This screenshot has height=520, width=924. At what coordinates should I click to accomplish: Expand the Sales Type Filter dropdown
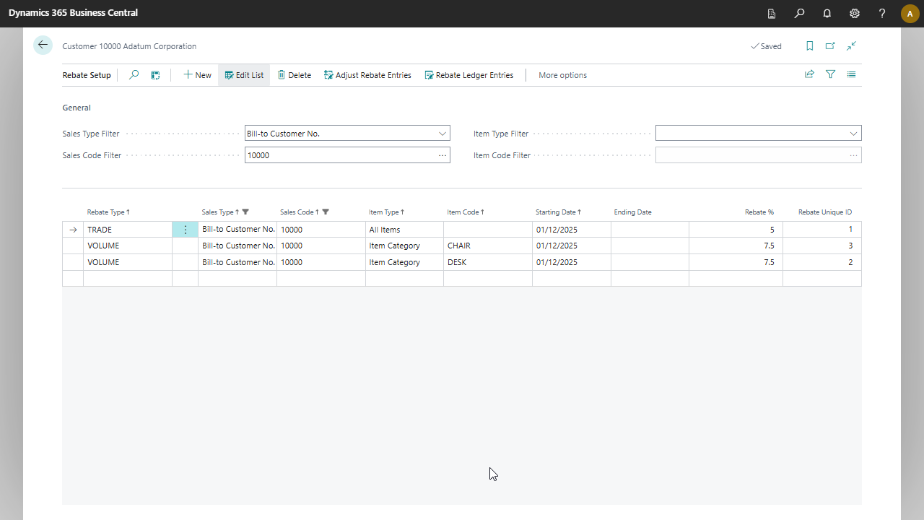442,134
